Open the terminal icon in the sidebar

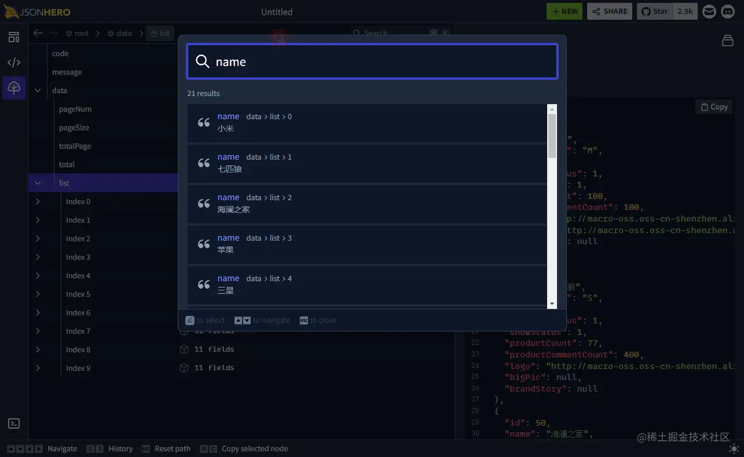pyautogui.click(x=14, y=423)
